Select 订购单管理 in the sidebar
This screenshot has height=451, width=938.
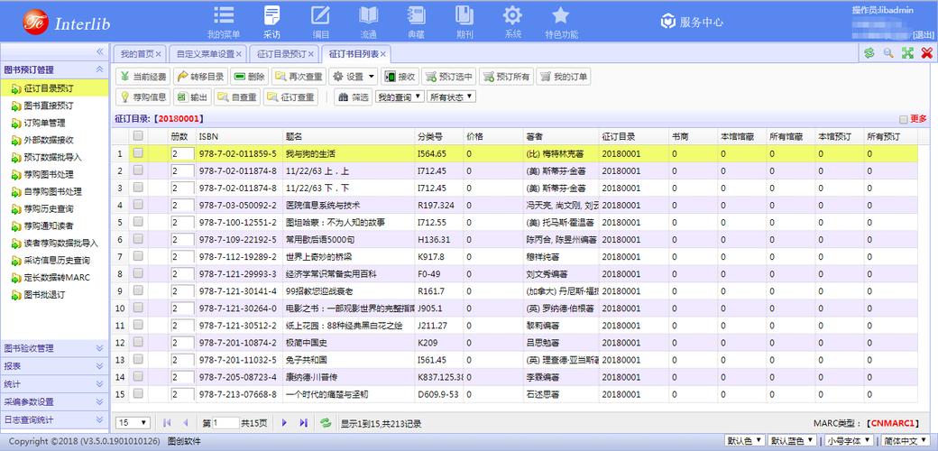tap(44, 123)
